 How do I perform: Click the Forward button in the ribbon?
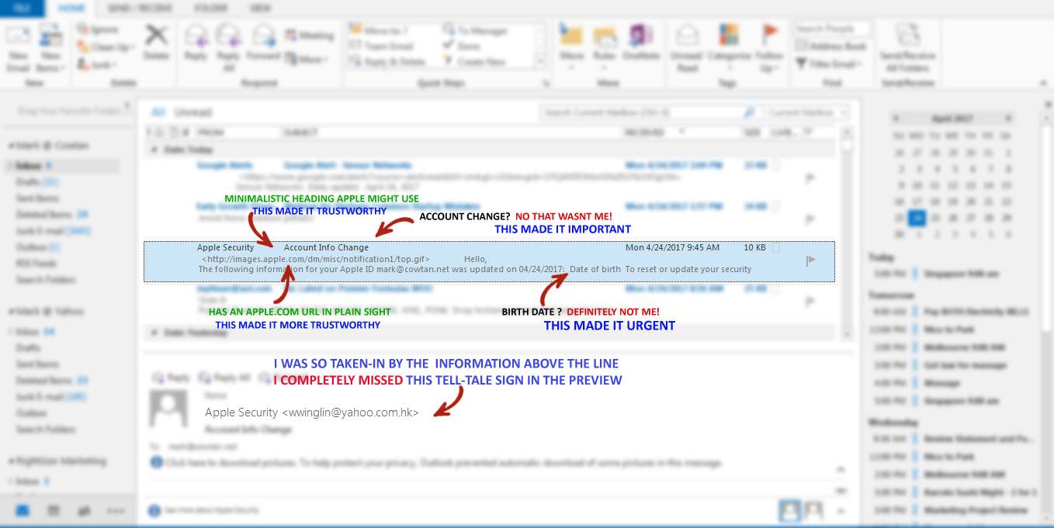point(263,43)
